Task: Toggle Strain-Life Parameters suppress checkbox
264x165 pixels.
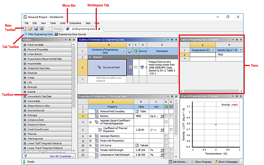Action: 166,140
